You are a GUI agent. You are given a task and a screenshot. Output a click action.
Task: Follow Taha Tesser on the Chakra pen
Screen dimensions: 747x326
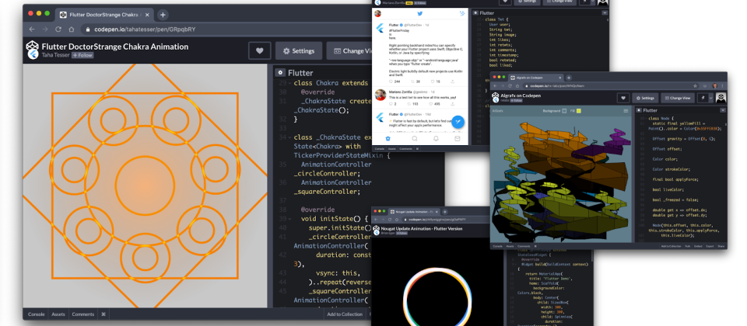82,55
